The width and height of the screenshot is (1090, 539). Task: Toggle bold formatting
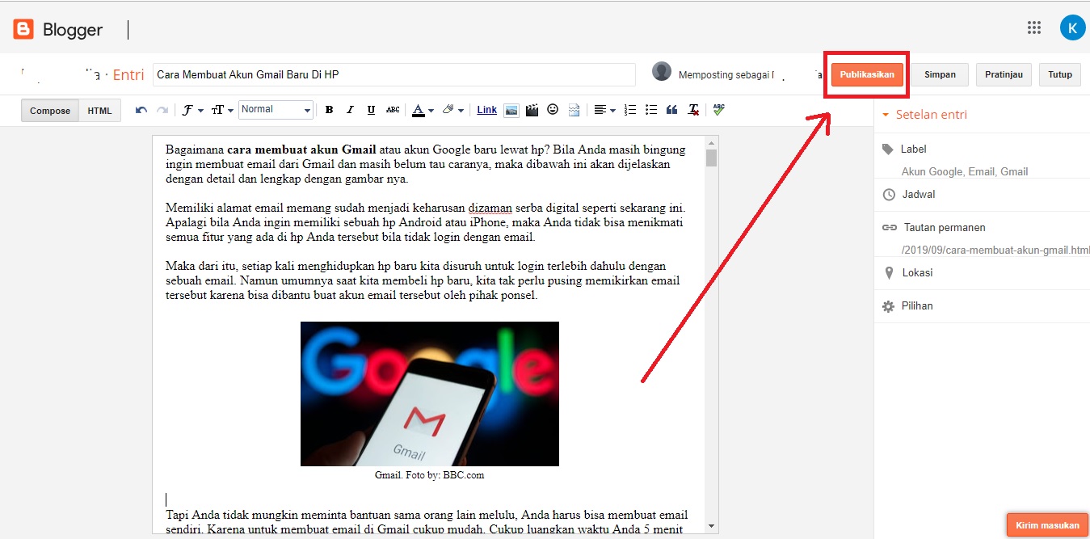pyautogui.click(x=329, y=110)
